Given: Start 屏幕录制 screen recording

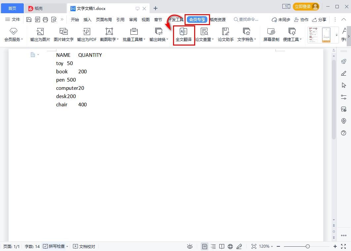Looking at the screenshot, I should point(271,34).
